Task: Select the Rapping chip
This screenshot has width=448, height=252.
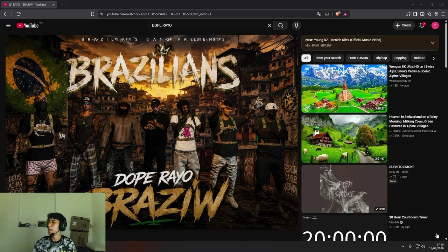Action: 400,58
